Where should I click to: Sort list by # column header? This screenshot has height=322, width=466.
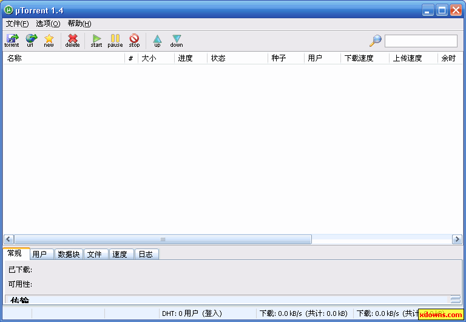point(131,58)
